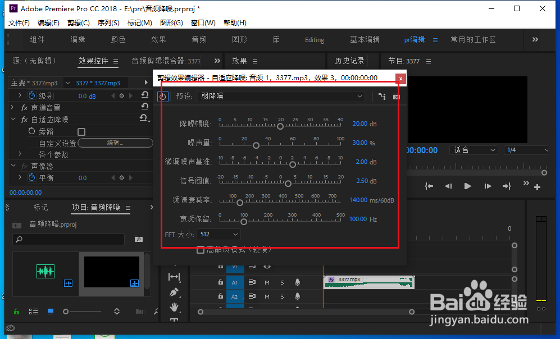Click the Project panel search field
The image size is (560, 339).
point(69,239)
